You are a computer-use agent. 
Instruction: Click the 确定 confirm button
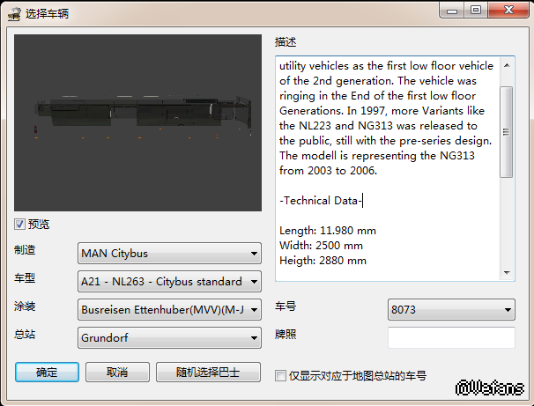tap(47, 372)
